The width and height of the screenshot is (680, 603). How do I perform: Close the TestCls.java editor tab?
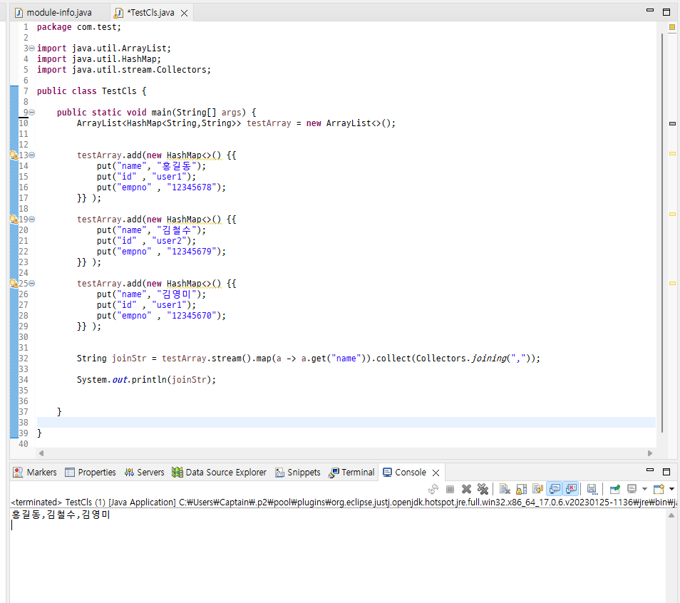tap(185, 13)
